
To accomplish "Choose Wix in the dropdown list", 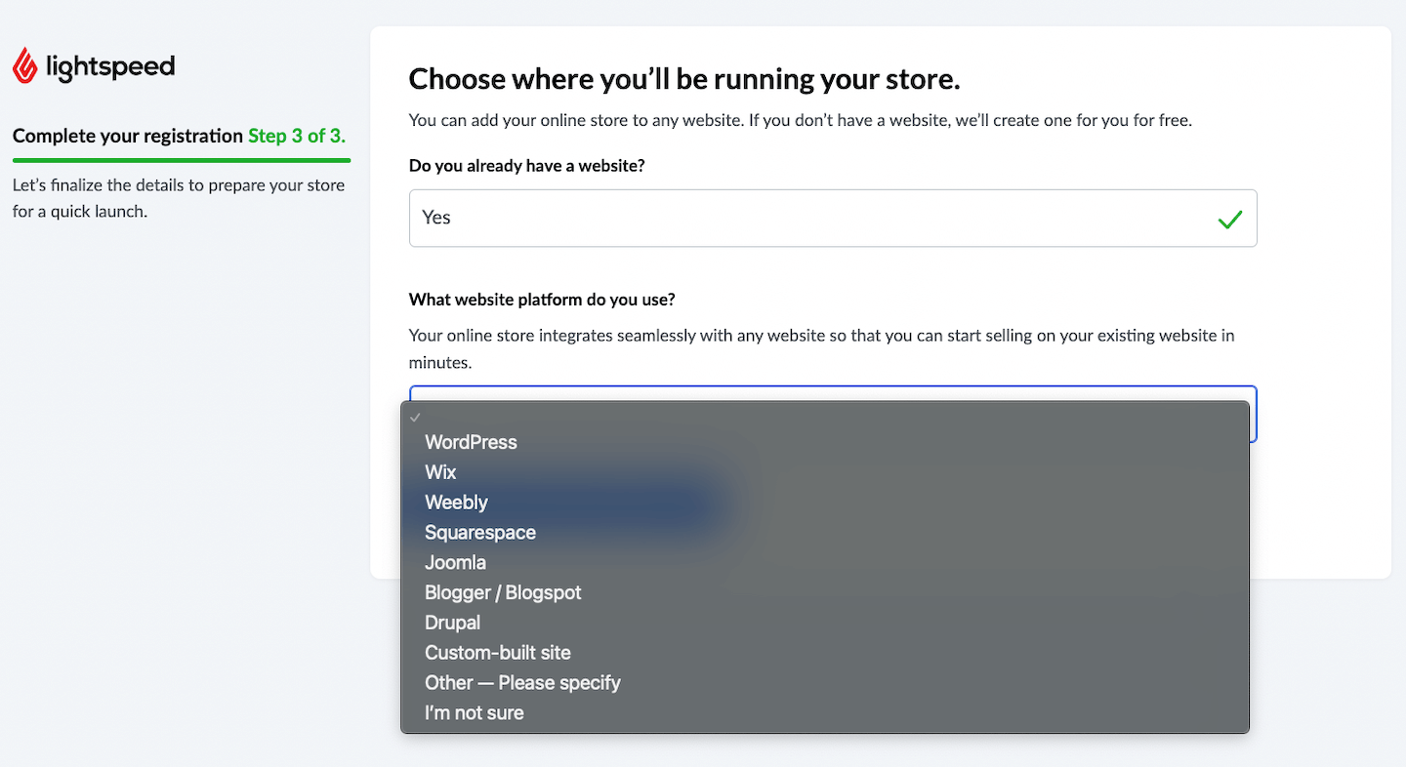I will (825, 472).
